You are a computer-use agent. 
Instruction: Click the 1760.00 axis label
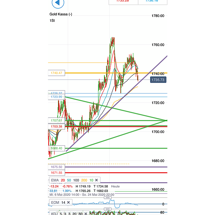tap(158, 45)
